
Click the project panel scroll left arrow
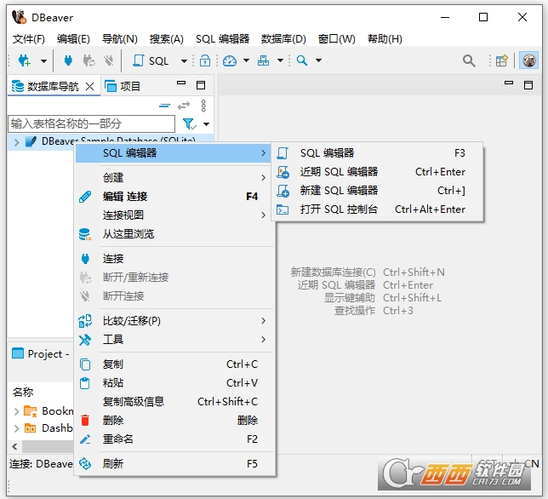point(14,446)
